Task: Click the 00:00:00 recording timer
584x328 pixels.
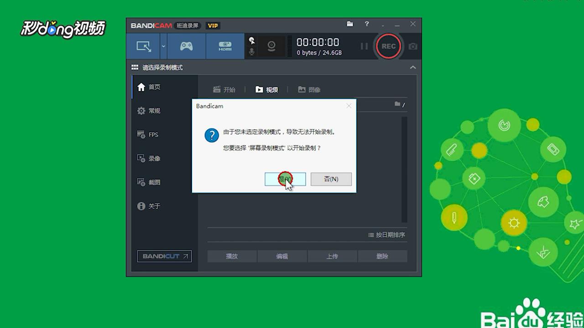Action: pos(318,42)
